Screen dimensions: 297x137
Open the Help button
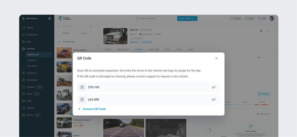(x=262, y=18)
